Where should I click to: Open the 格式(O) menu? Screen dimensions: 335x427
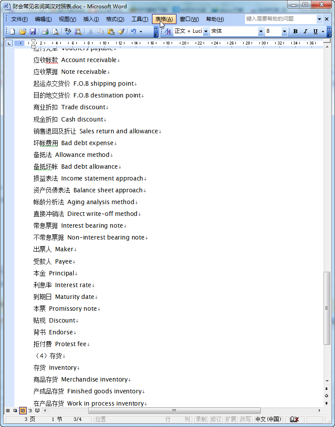coord(115,19)
